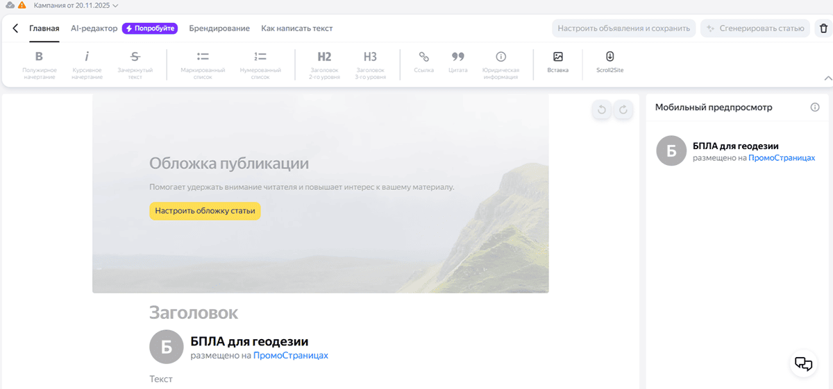Collapse the formatting toolbar with the chevron
Screen dimensions: 833x389
pos(827,78)
